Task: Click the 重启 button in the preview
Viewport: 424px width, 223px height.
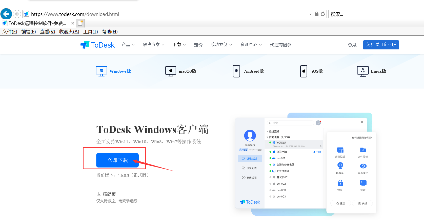Action: click(x=340, y=203)
